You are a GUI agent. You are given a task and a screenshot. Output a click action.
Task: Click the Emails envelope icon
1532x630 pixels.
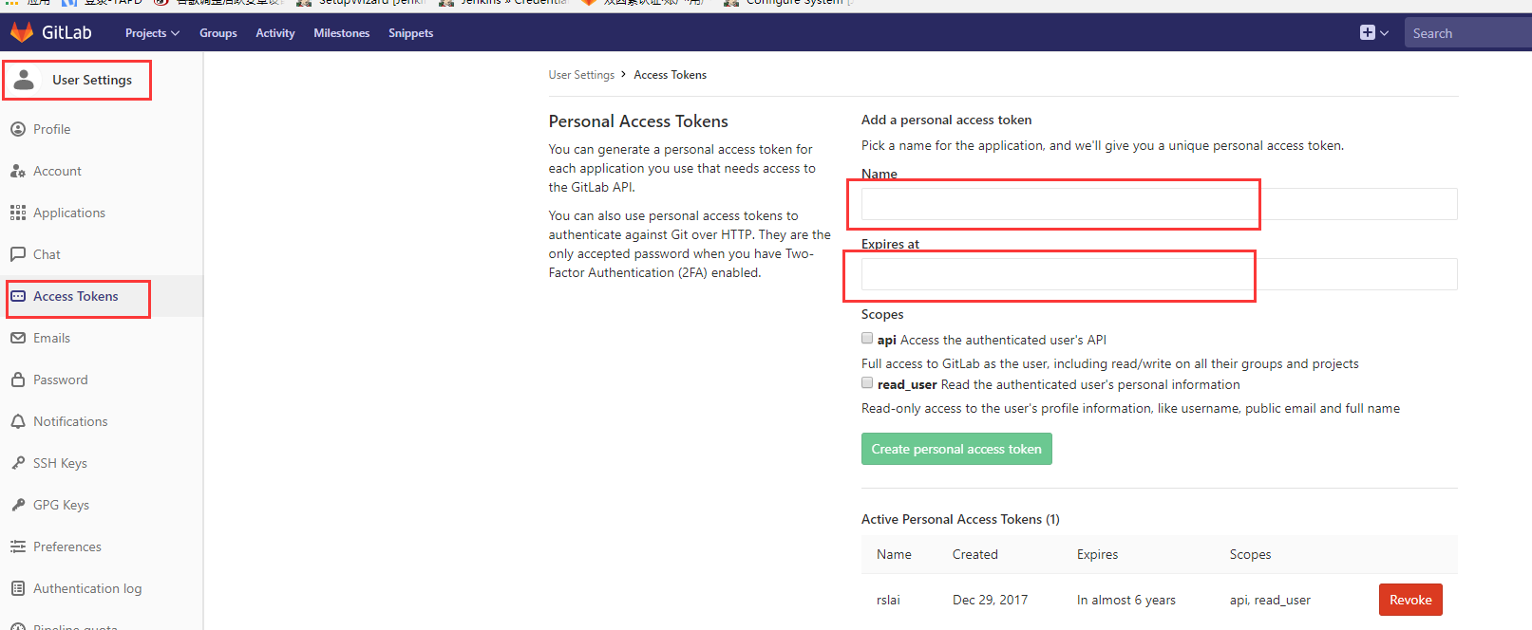(x=18, y=338)
